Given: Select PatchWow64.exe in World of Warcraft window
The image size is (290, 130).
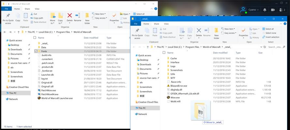Looking at the screenshot, I should pos(50,94).
